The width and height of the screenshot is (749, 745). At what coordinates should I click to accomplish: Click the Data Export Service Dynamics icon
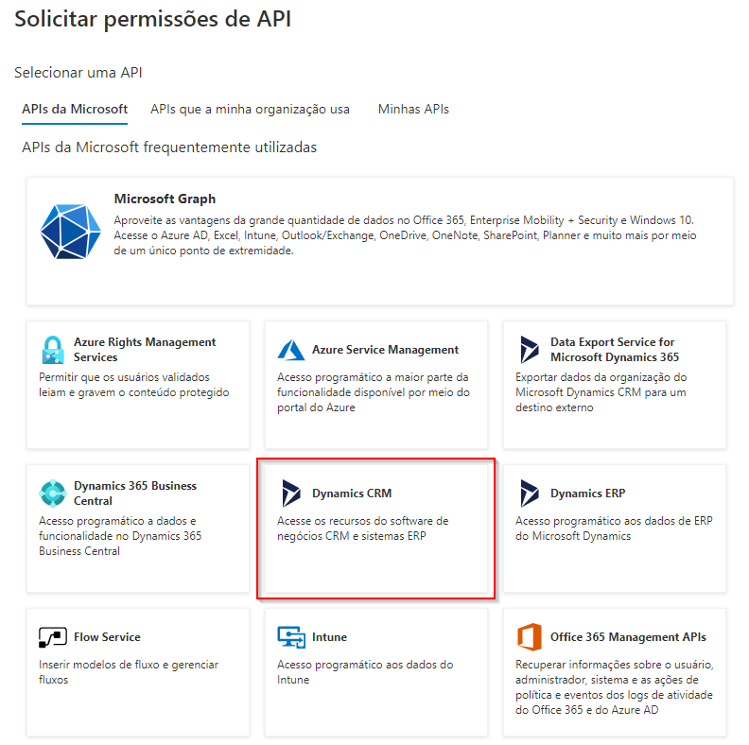click(x=530, y=350)
